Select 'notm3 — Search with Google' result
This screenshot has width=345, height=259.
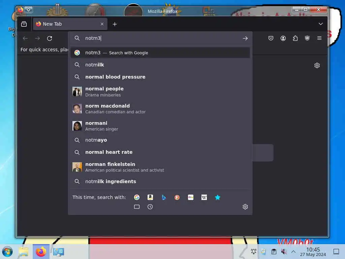pyautogui.click(x=160, y=53)
